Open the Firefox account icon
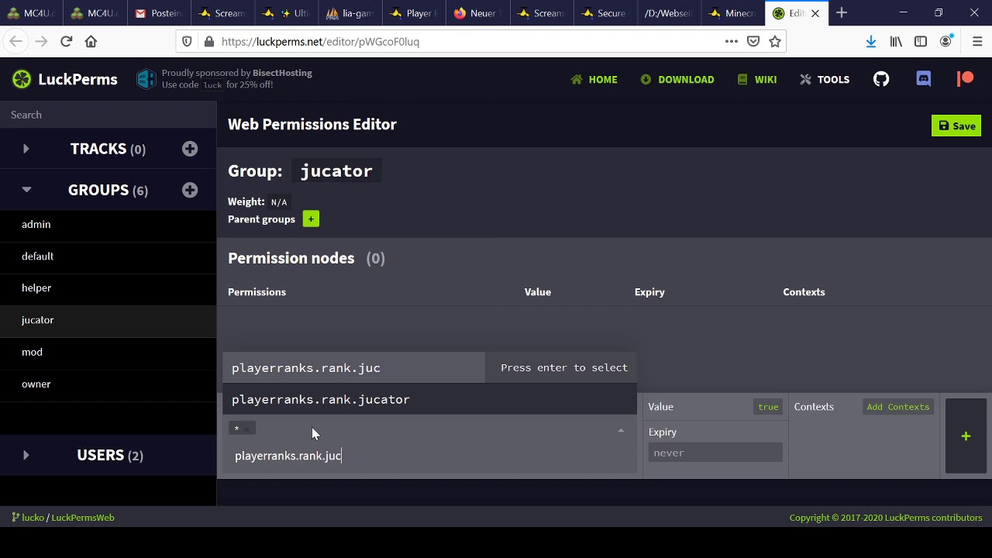The image size is (992, 558). (x=945, y=41)
